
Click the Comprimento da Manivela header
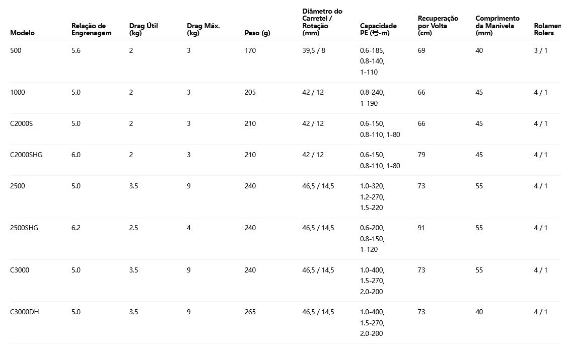(497, 26)
